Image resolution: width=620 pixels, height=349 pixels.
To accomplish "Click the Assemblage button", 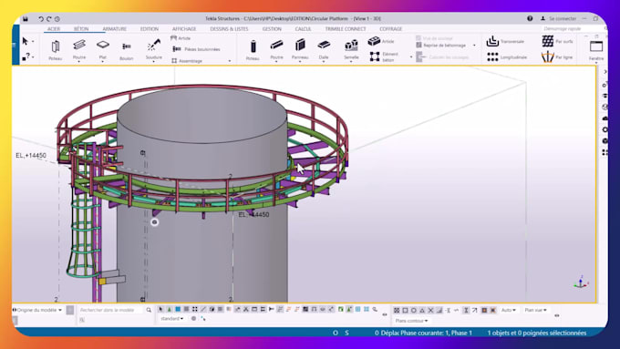I will (x=187, y=61).
